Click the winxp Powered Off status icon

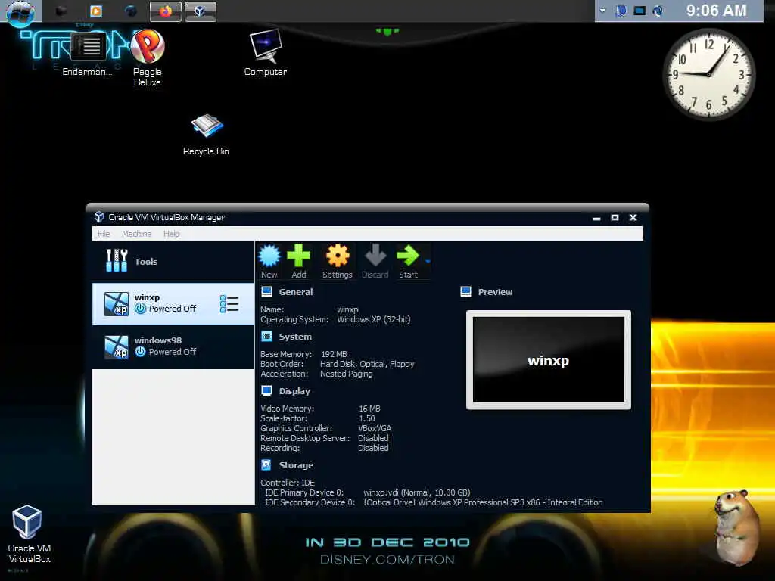tap(140, 309)
